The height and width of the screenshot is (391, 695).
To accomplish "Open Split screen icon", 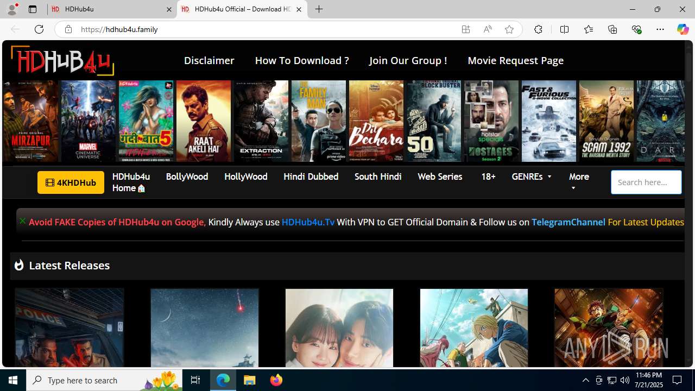I will (x=564, y=29).
